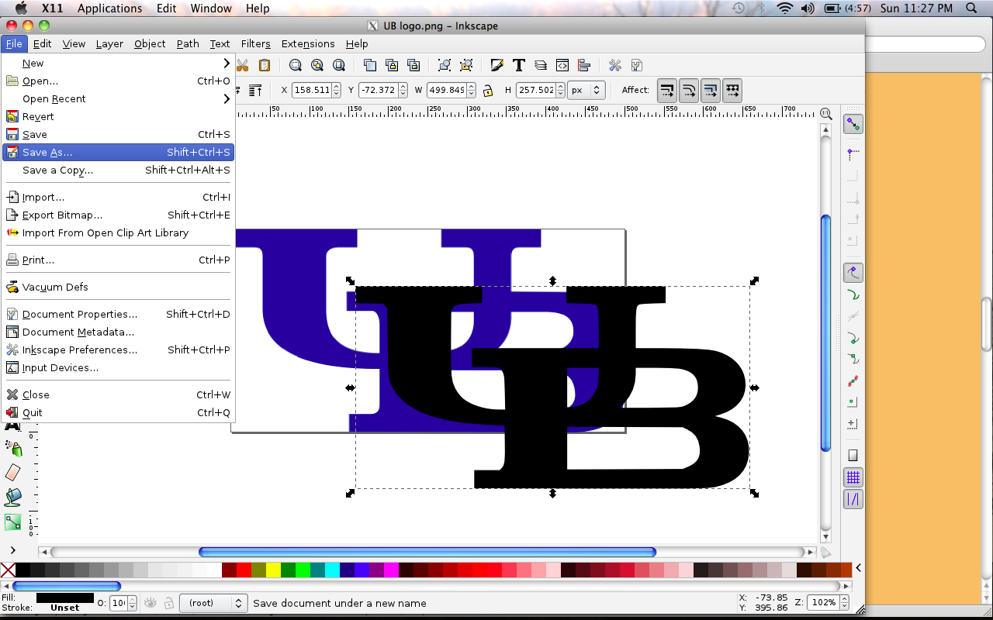This screenshot has height=620, width=993.
Task: Choose Export Bitmap... menu entry
Action: tap(118, 215)
